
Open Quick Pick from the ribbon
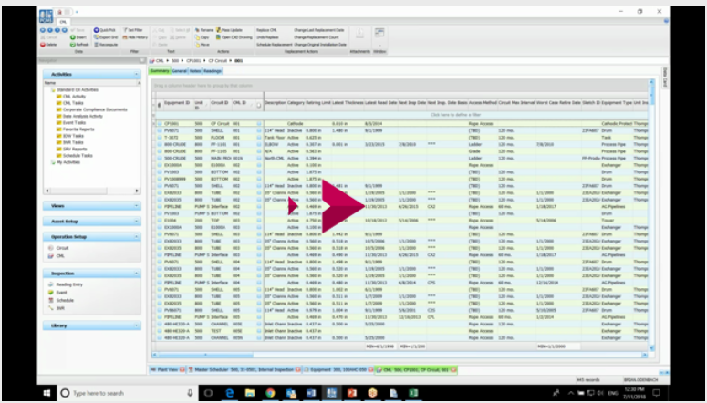tap(105, 30)
